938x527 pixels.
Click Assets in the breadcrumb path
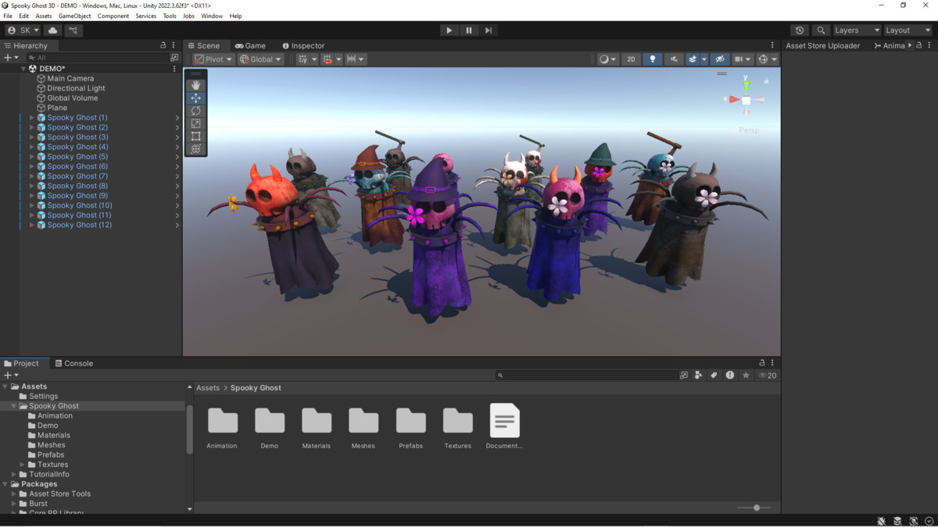click(208, 388)
